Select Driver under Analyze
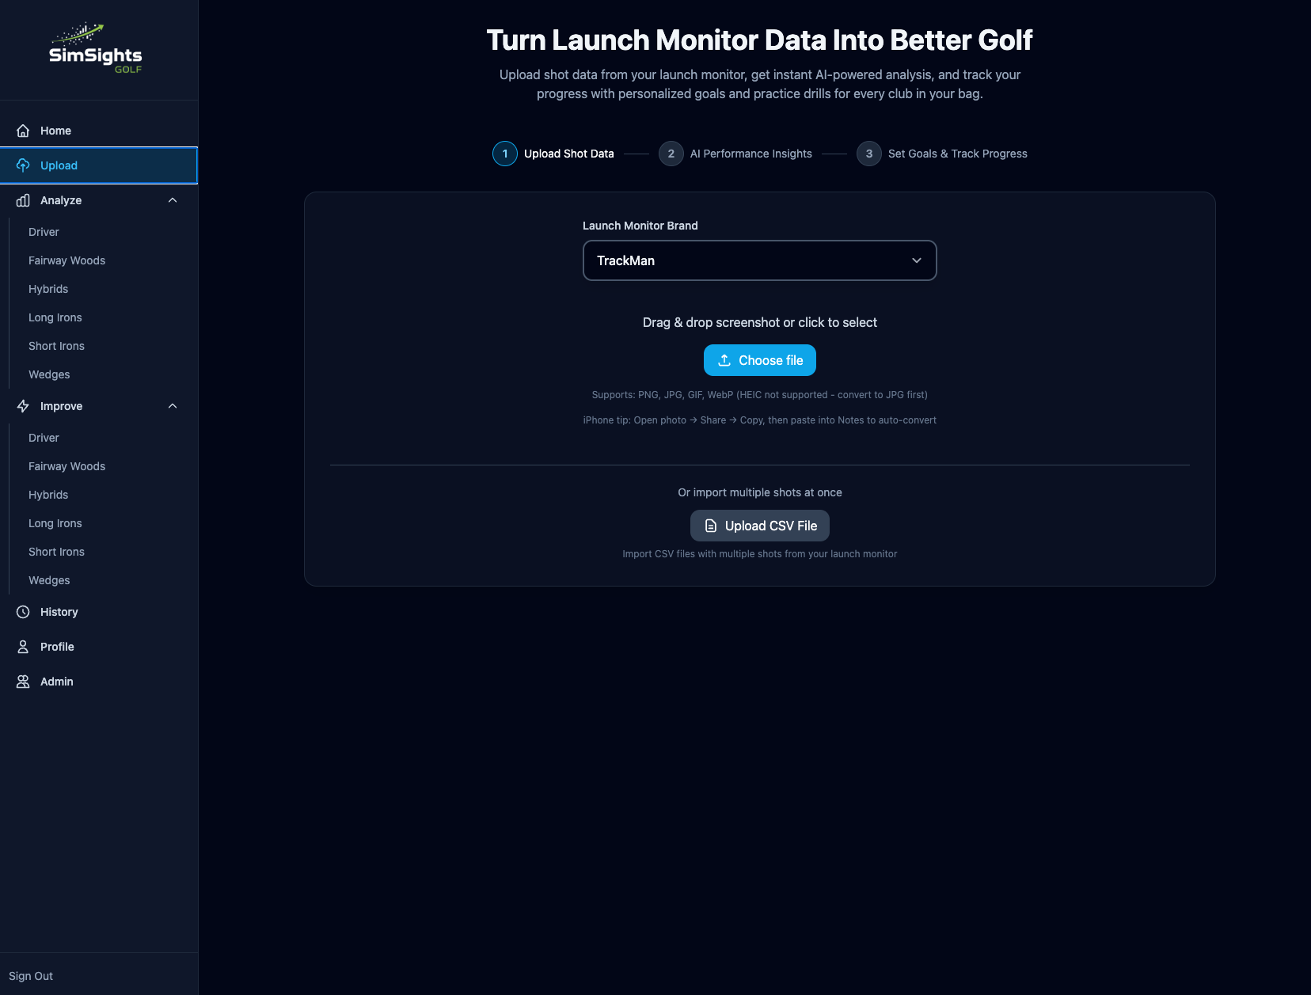Screen dimensions: 1311x995 pos(44,231)
